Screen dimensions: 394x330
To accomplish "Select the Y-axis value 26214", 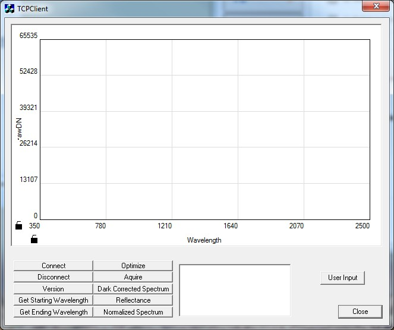I will pyautogui.click(x=29, y=143).
